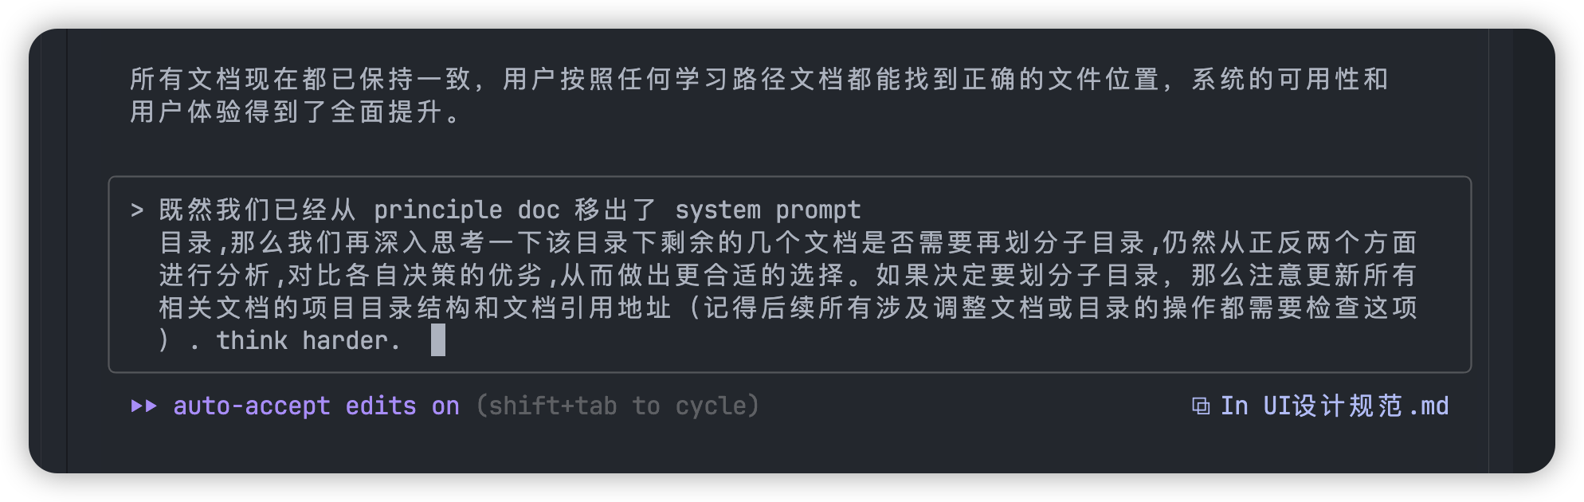The width and height of the screenshot is (1584, 502).
Task: Click the phrase "如果决定要划分子目录" in the prompt
Action: pos(1017,276)
